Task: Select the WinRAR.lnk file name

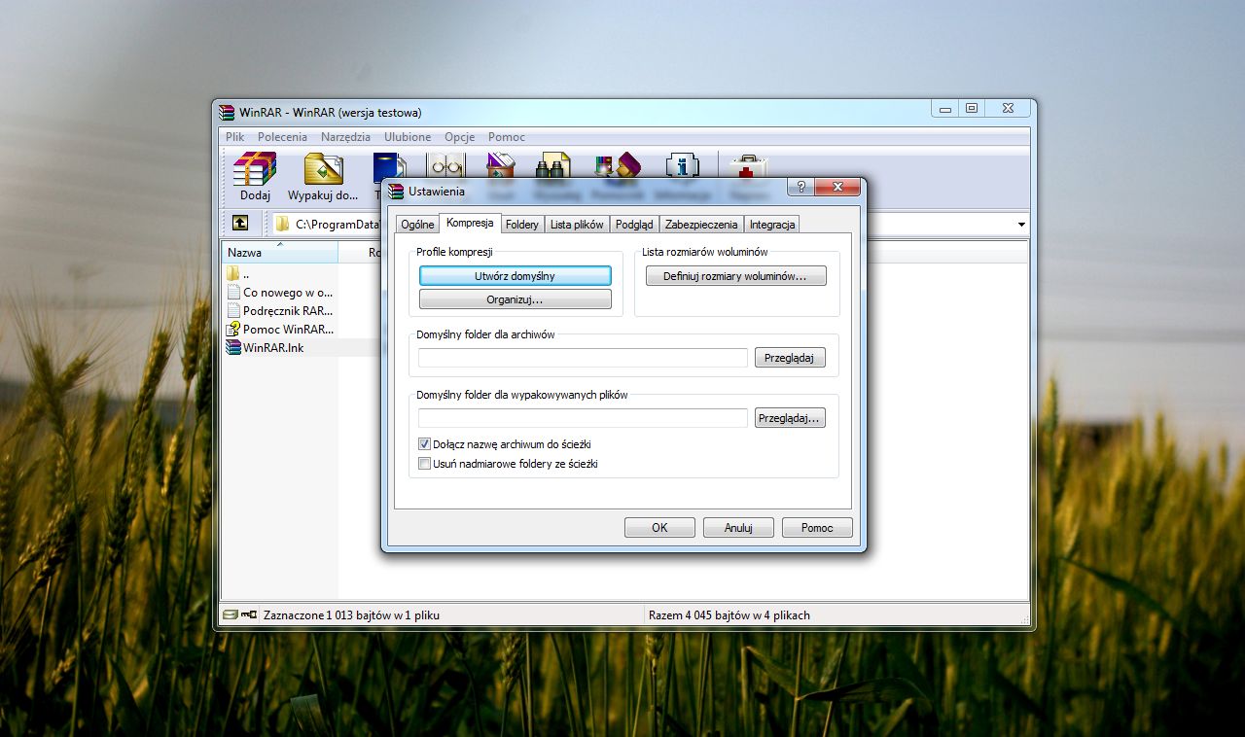Action: (273, 347)
